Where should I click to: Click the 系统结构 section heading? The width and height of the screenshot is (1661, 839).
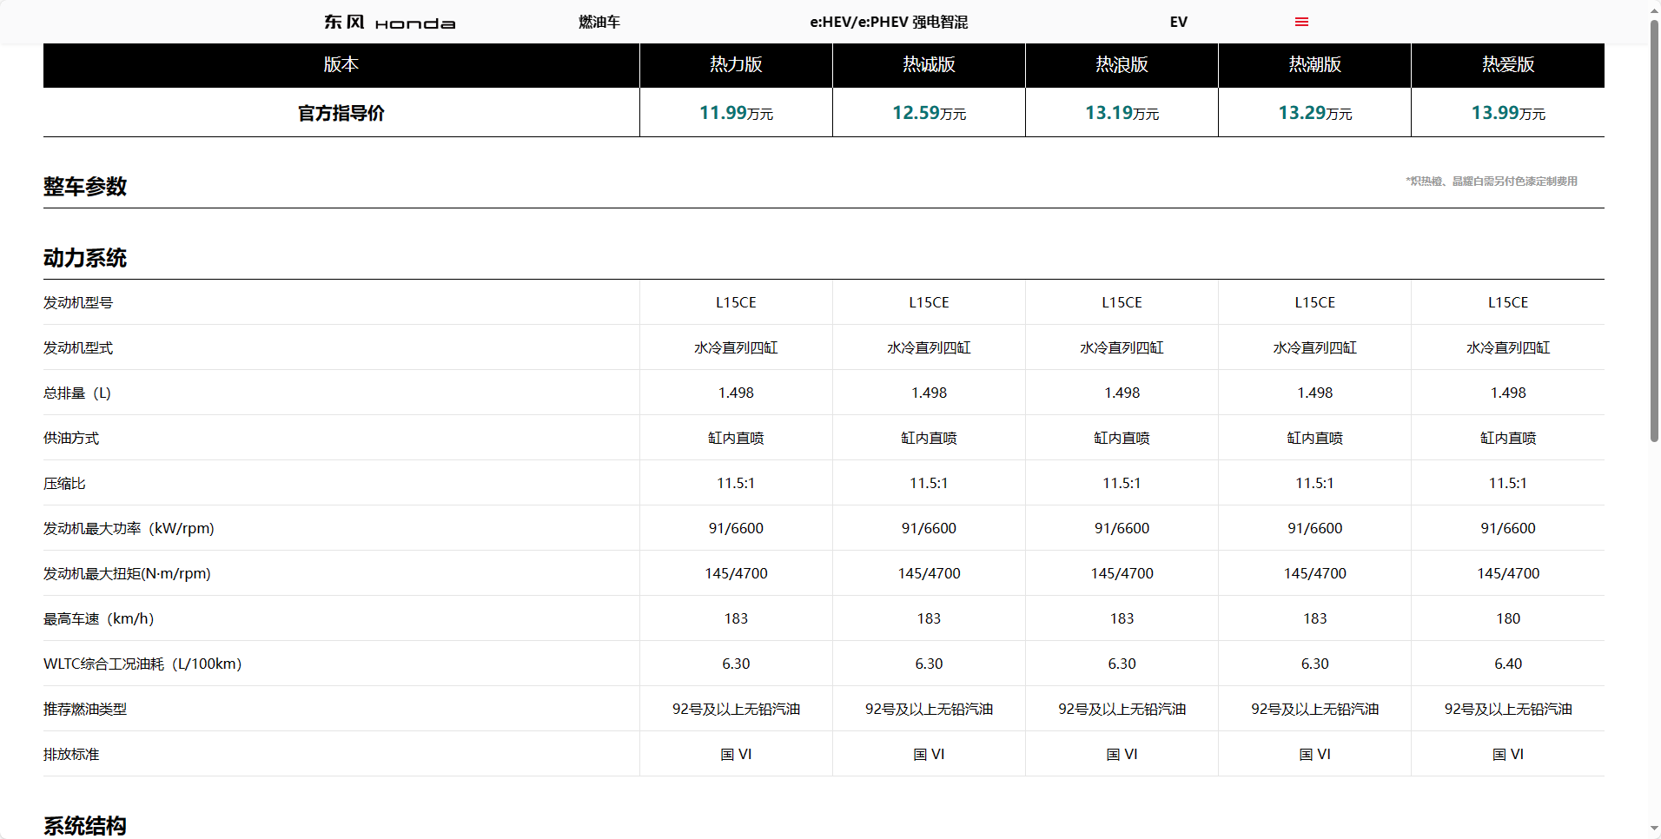pyautogui.click(x=85, y=825)
